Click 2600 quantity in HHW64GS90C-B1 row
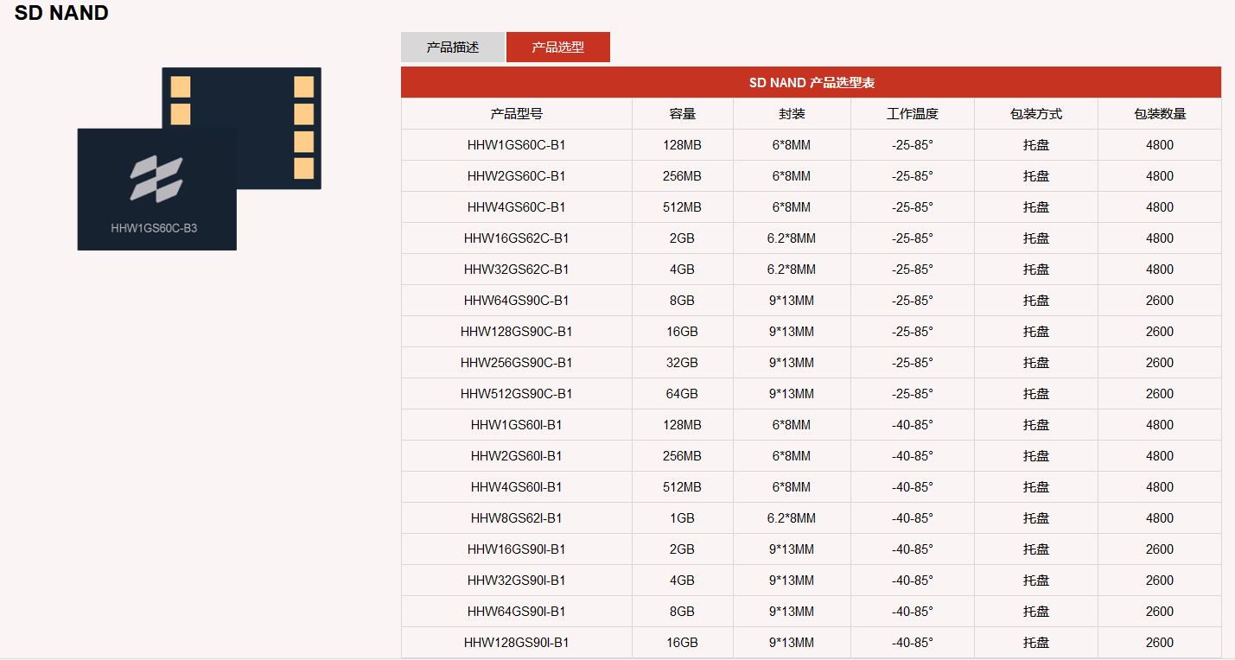 pos(1160,301)
